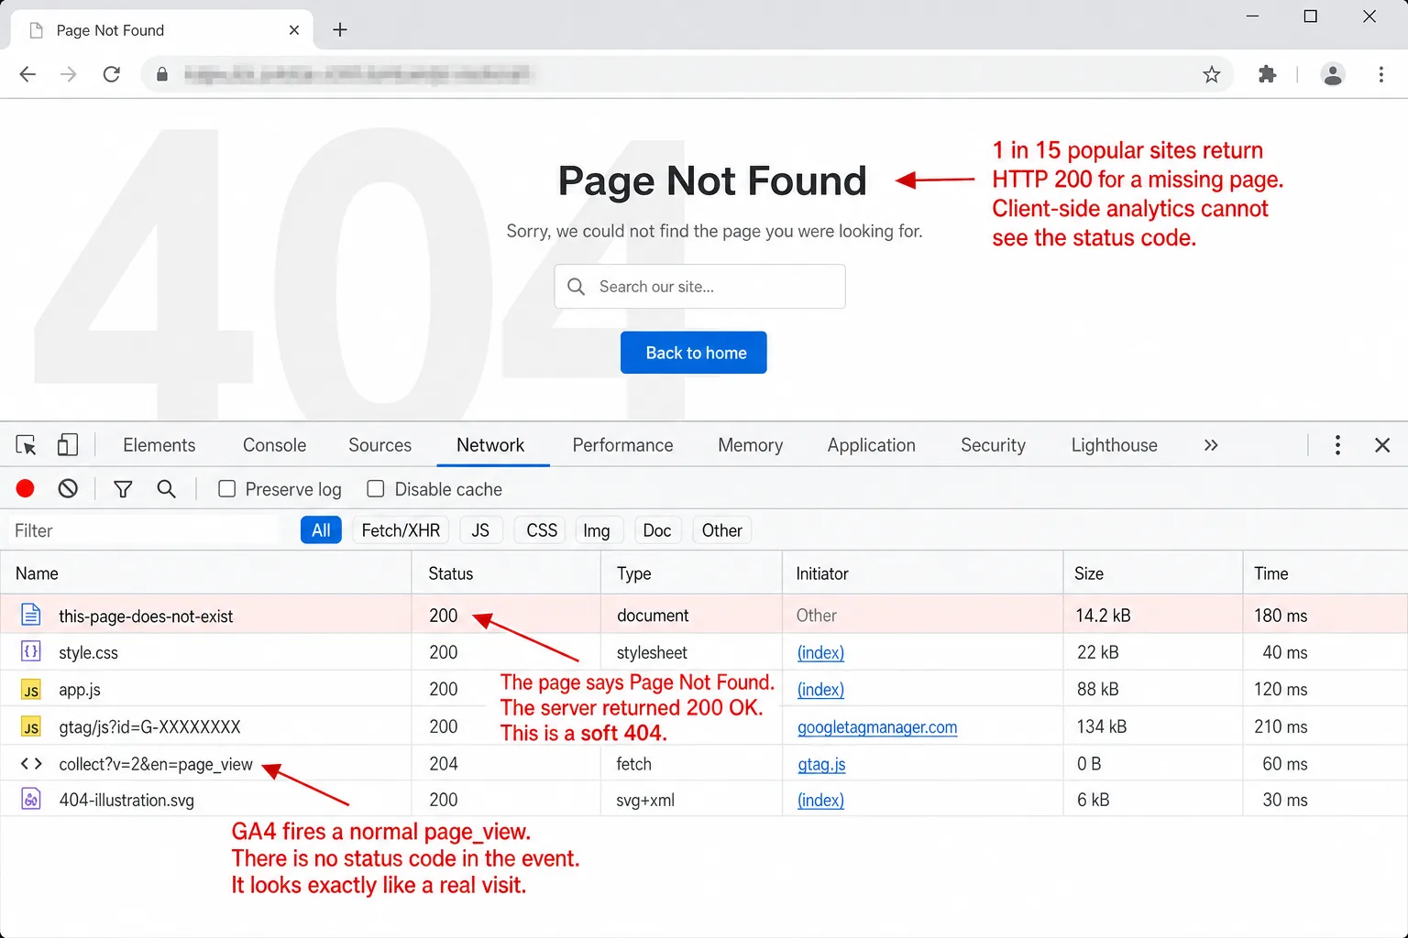1408x938 pixels.
Task: Click the 404-illustration.svg image icon
Action: (x=31, y=800)
